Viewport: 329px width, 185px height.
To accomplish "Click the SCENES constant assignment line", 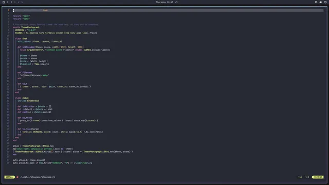I will click(56, 33).
